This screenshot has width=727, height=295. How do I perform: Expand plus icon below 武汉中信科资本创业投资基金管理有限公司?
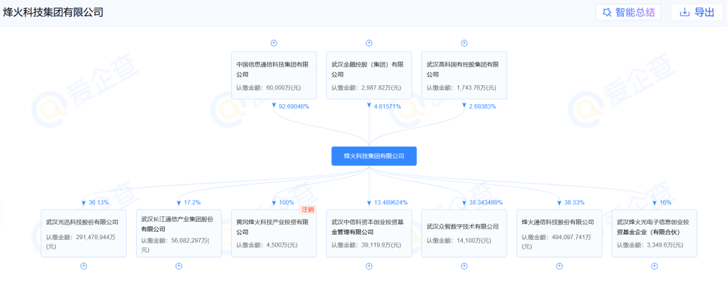(369, 266)
